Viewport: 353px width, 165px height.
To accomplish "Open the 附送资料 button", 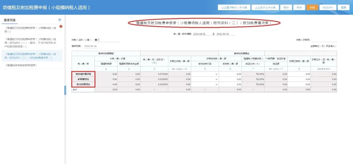I will pyautogui.click(x=328, y=7).
